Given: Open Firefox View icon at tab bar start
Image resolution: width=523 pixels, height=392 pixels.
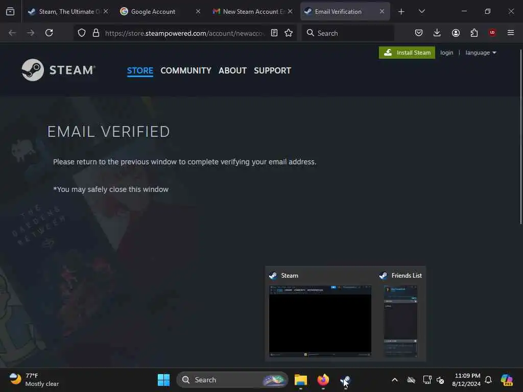Looking at the screenshot, I should coord(10,11).
